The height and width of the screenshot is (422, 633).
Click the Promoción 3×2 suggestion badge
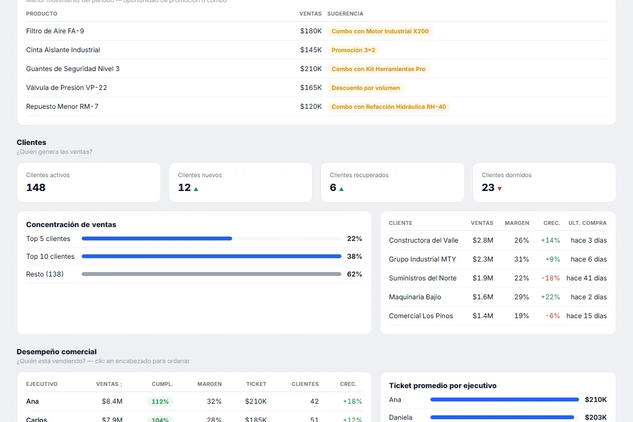click(354, 50)
